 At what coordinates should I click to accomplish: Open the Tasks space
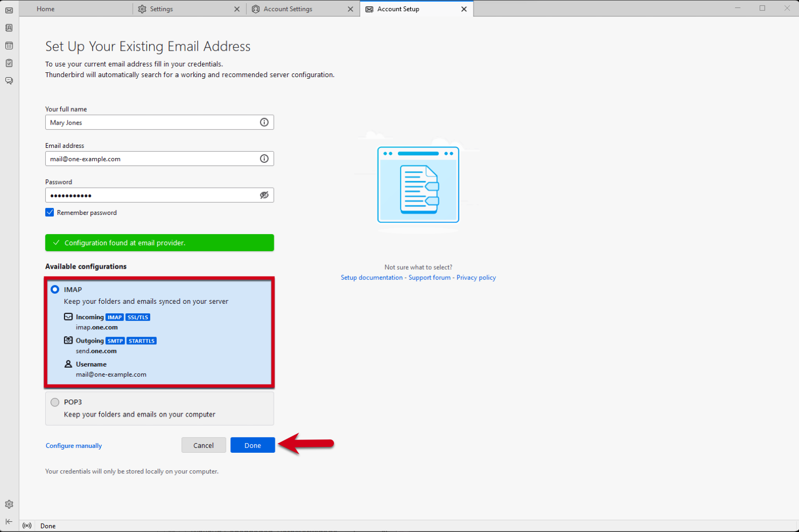click(x=9, y=63)
